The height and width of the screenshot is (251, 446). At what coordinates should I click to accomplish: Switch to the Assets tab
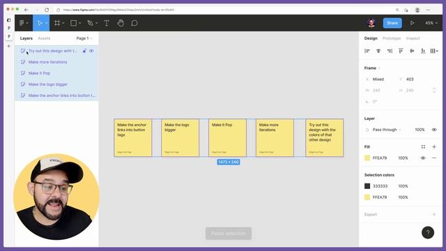44,38
